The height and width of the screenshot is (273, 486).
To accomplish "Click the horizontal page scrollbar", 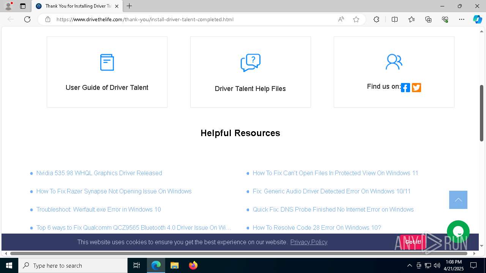I will pos(239,253).
